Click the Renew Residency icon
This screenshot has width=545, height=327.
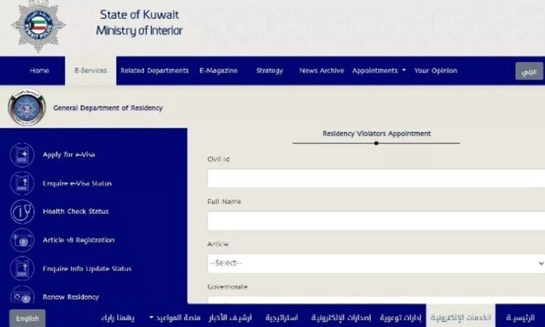(x=22, y=297)
